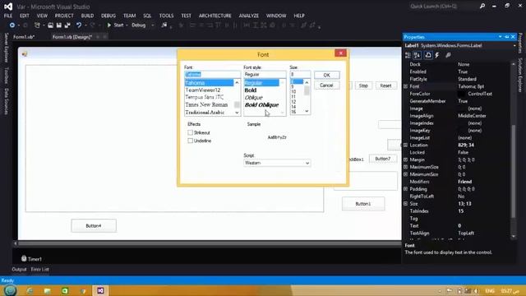Click the Font name input field
Image resolution: width=526 pixels, height=296 pixels.
212,74
